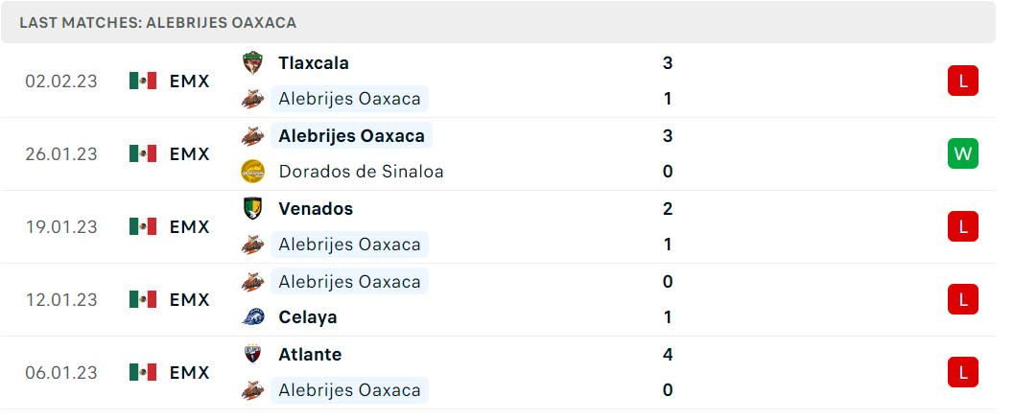This screenshot has height=420, width=1014.
Task: Click the red L badge for Atlante match
Action: coord(963,372)
